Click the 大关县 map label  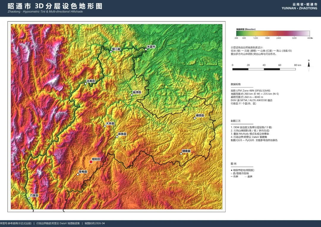tap(110, 123)
